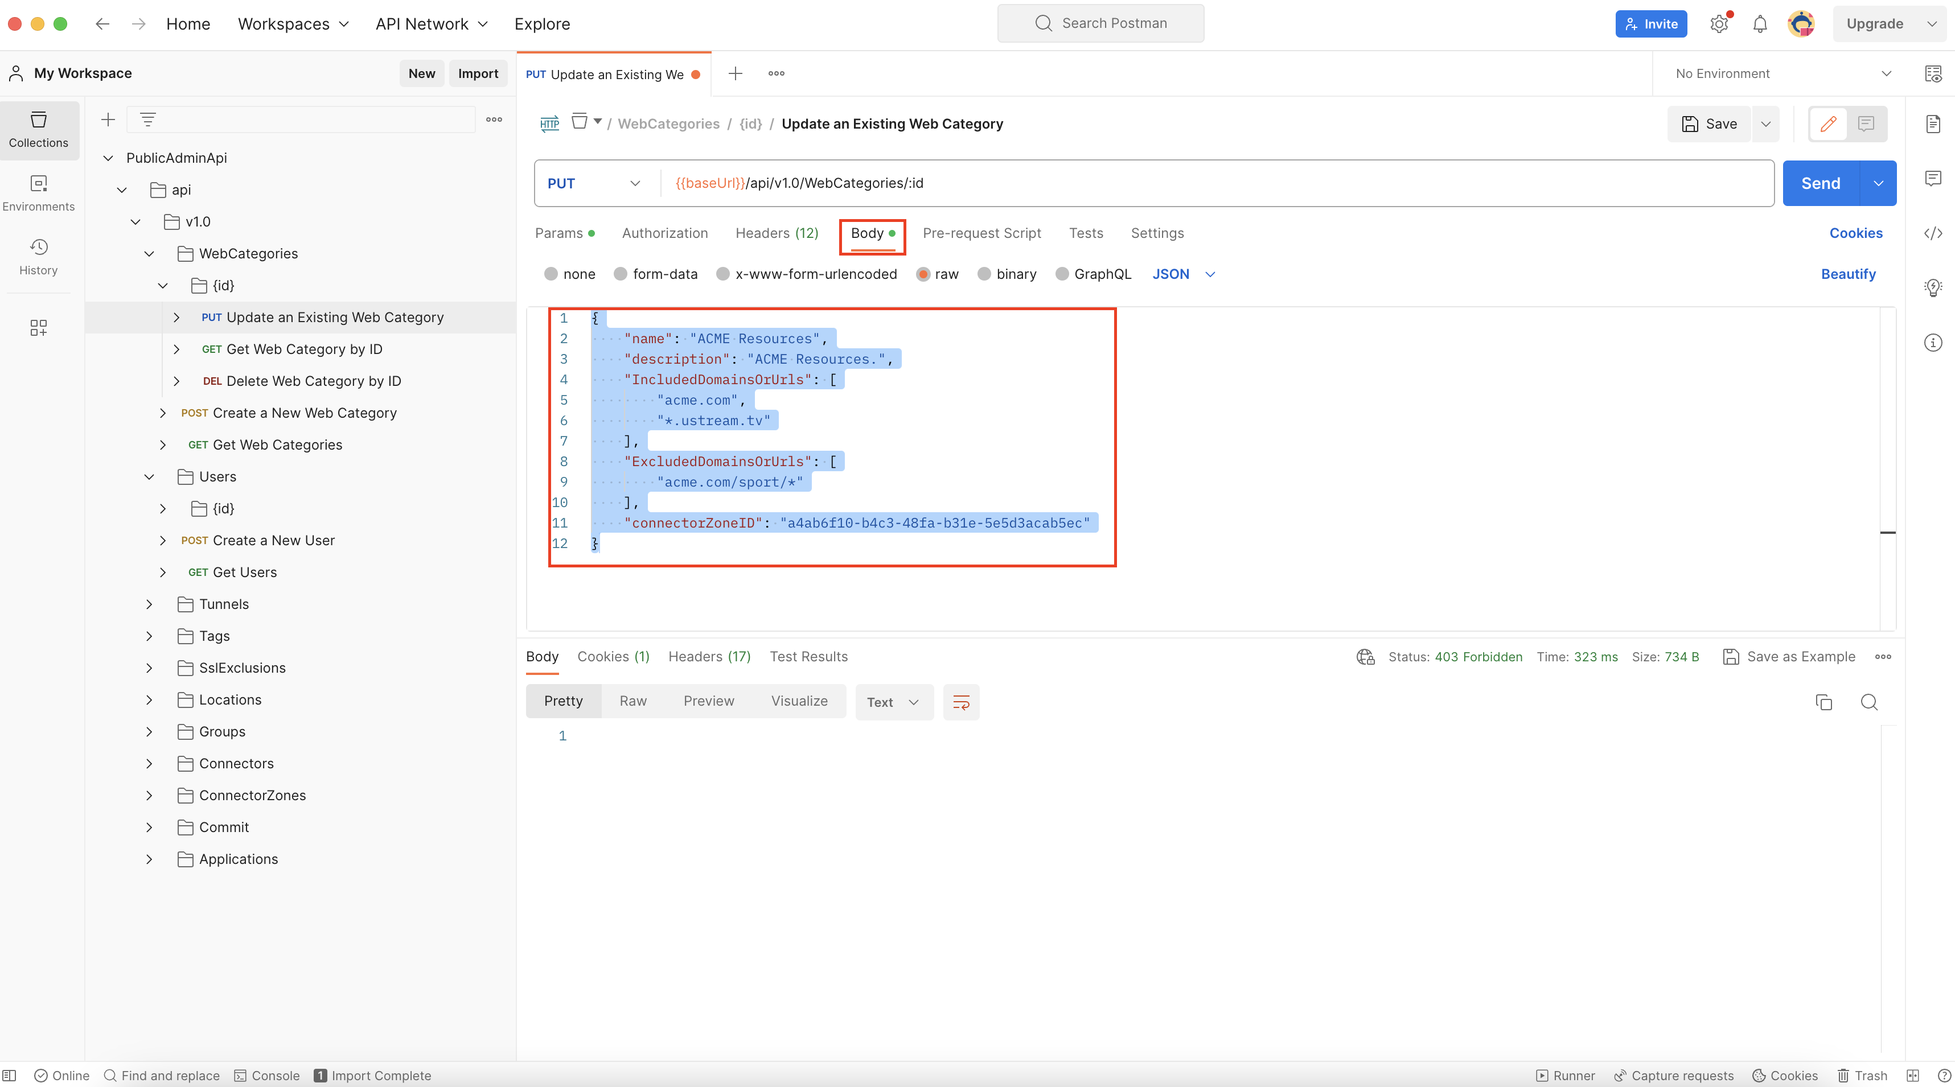This screenshot has width=1955, height=1087.
Task: Click the request URL input field
Action: pos(1214,184)
